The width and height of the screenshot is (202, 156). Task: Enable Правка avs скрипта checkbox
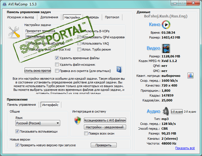pyautogui.click(x=57, y=71)
